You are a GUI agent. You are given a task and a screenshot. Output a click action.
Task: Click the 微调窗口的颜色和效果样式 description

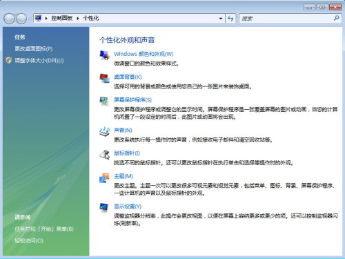coord(146,64)
